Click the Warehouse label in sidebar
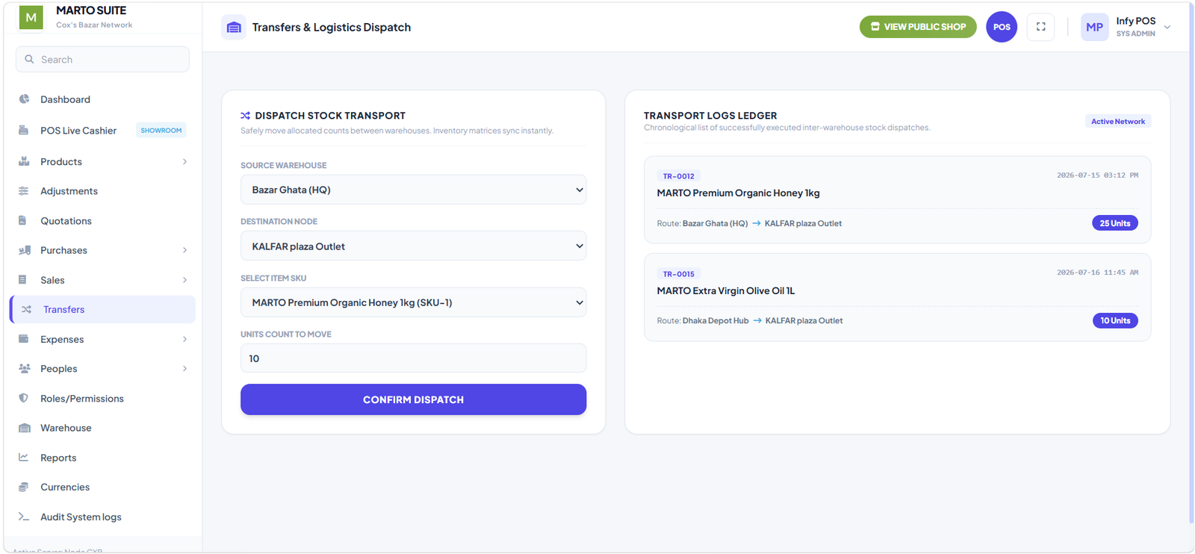Image resolution: width=1195 pixels, height=554 pixels. click(x=66, y=428)
